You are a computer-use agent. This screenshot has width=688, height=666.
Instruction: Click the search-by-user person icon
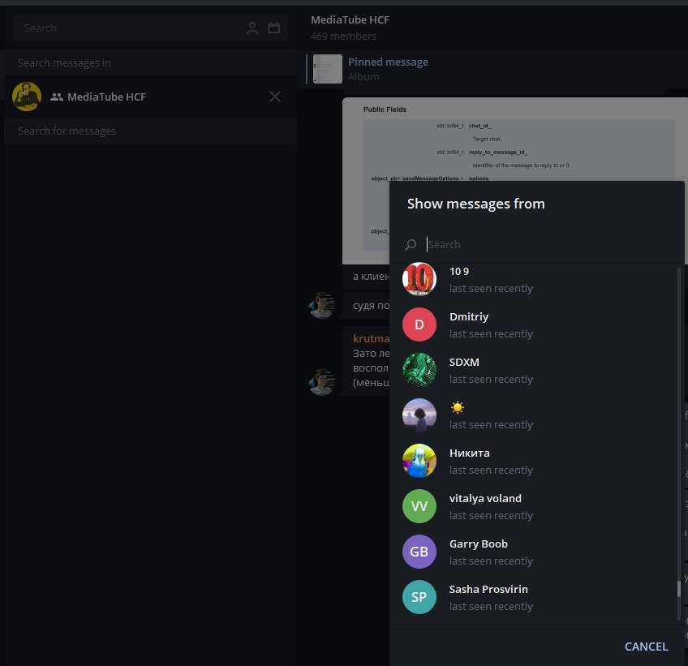pyautogui.click(x=252, y=28)
